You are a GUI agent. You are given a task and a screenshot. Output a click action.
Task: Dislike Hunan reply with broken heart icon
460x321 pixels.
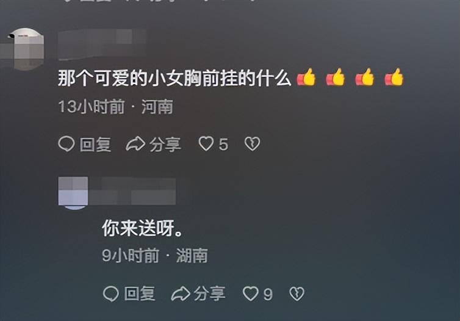tap(297, 294)
